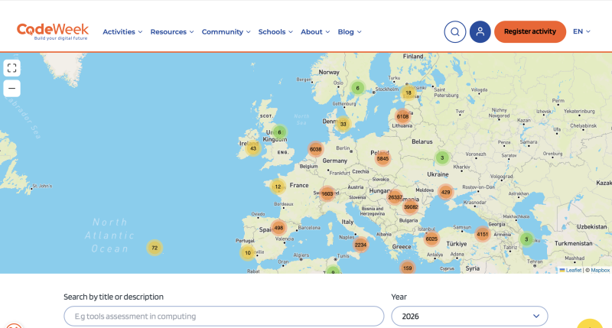Open the user profile icon
This screenshot has height=328, width=612.
(480, 32)
